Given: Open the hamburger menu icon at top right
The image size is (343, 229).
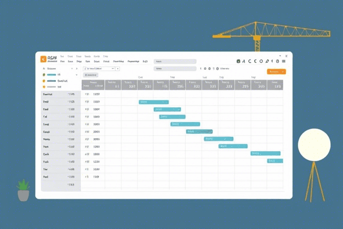Looking at the screenshot, I should [283, 61].
